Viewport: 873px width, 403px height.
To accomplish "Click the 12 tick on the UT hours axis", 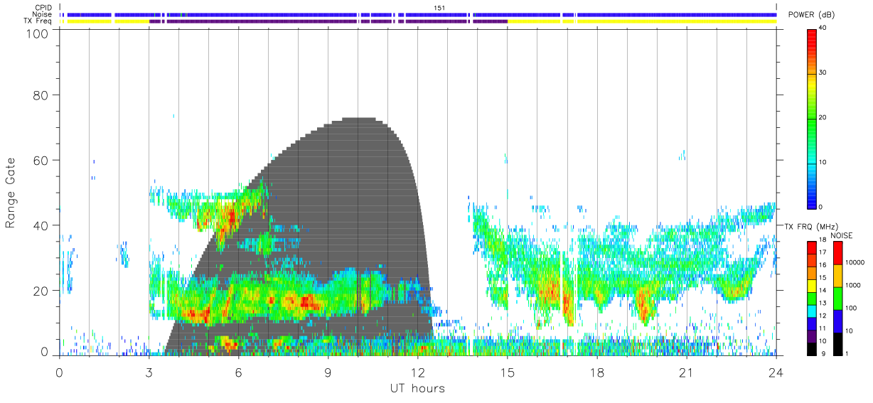I will coord(418,372).
